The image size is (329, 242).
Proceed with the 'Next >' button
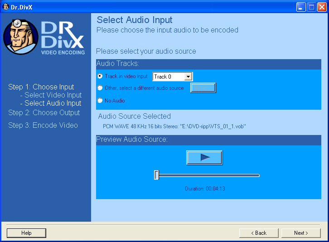tap(301, 233)
